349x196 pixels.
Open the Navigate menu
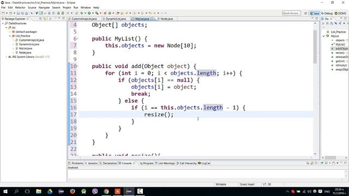(x=44, y=8)
